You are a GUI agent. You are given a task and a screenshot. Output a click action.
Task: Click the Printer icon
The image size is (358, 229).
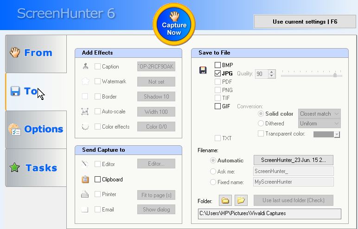(x=85, y=194)
